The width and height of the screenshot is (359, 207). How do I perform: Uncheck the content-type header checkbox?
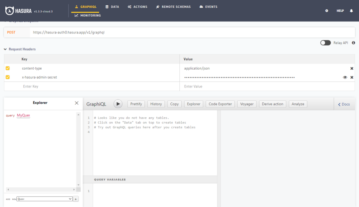coord(8,68)
